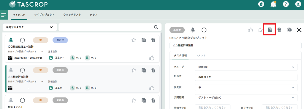Star the △△機能詳細設計 task card
Image resolution: width=304 pixels, height=109 pixels.
coord(134,70)
